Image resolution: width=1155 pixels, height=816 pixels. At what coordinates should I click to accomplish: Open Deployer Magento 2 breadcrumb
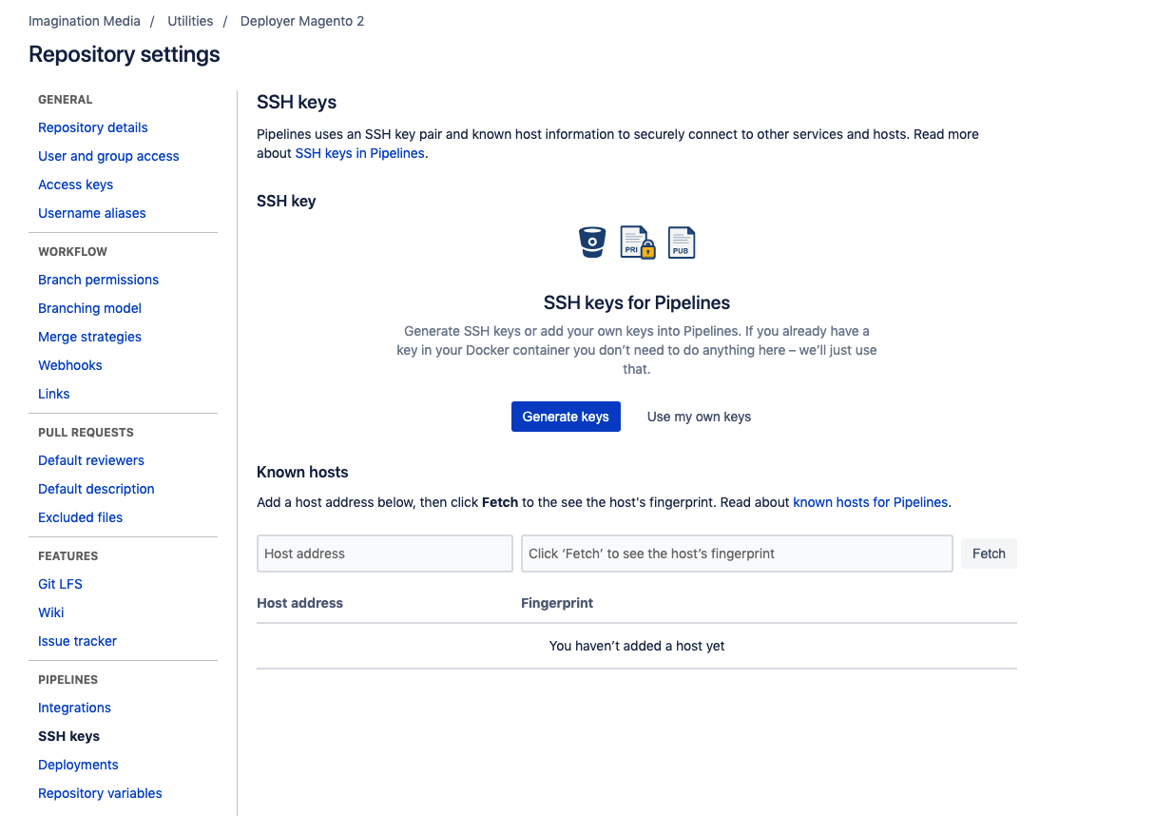(302, 21)
